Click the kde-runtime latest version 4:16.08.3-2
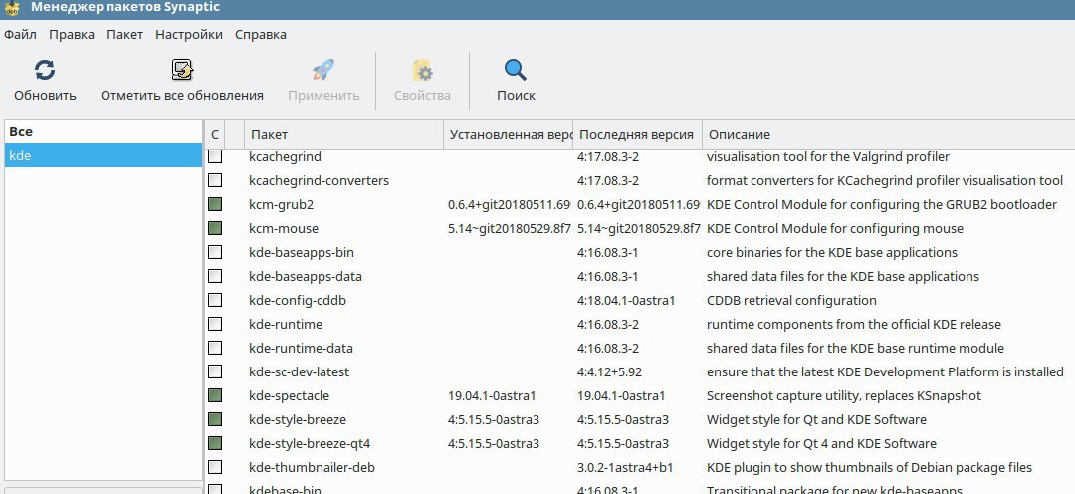The image size is (1075, 494). pos(608,325)
